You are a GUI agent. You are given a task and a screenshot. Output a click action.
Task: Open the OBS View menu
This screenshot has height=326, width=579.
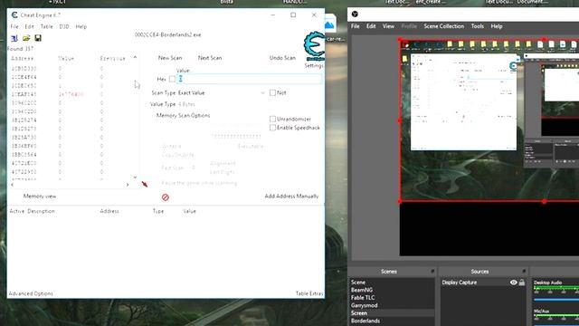[388, 26]
